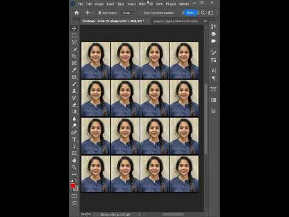
Task: Select the Zoom tool in the toolbox
Action: 74,167
